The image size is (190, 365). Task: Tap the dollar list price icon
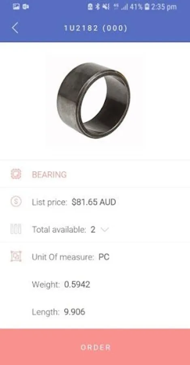(x=16, y=202)
